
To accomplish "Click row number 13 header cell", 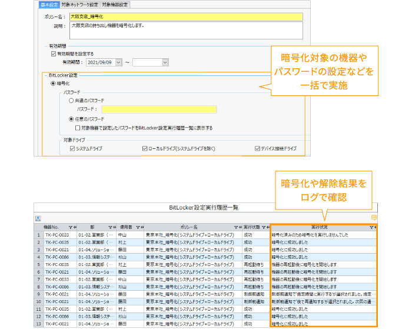I will 39,324.
